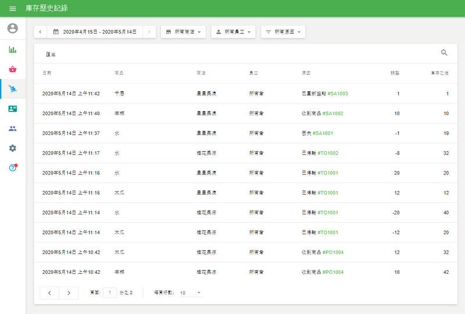Open the settings gear icon in sidebar
465x314 pixels.
[x=13, y=148]
